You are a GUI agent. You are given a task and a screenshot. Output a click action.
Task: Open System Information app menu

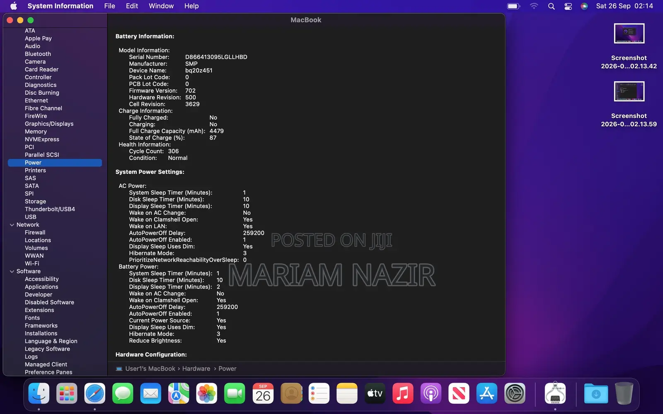(60, 6)
